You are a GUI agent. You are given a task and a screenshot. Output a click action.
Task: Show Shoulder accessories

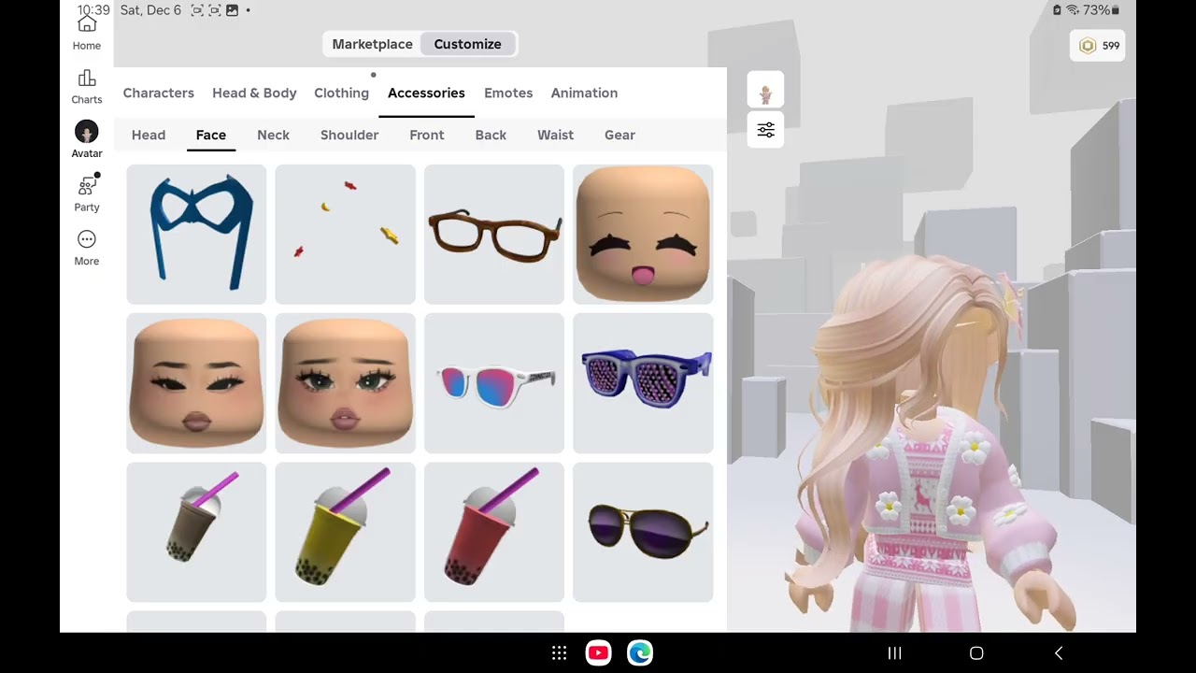click(349, 135)
